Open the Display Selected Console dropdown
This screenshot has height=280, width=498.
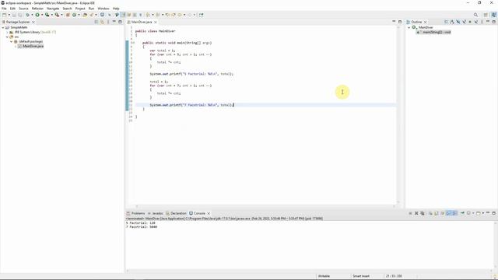pyautogui.click(x=473, y=213)
